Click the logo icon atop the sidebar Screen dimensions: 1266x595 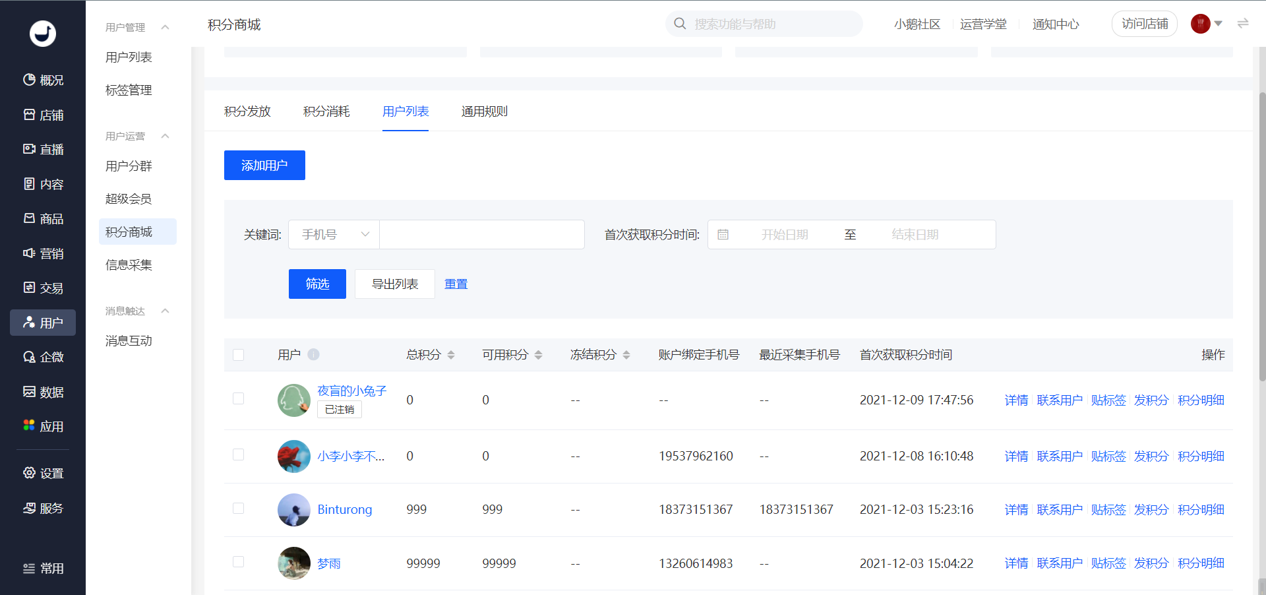point(43,34)
